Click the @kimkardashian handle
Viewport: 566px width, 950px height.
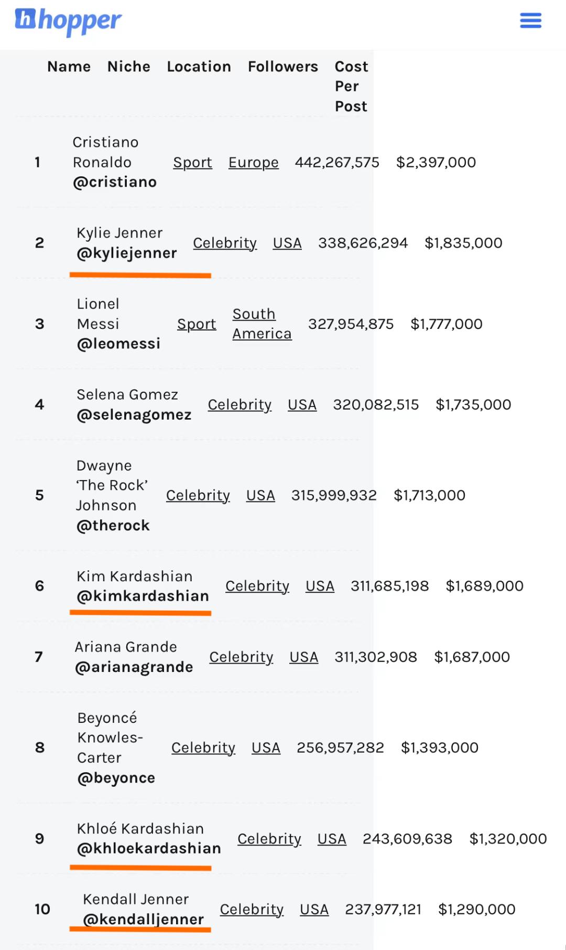pyautogui.click(x=143, y=596)
